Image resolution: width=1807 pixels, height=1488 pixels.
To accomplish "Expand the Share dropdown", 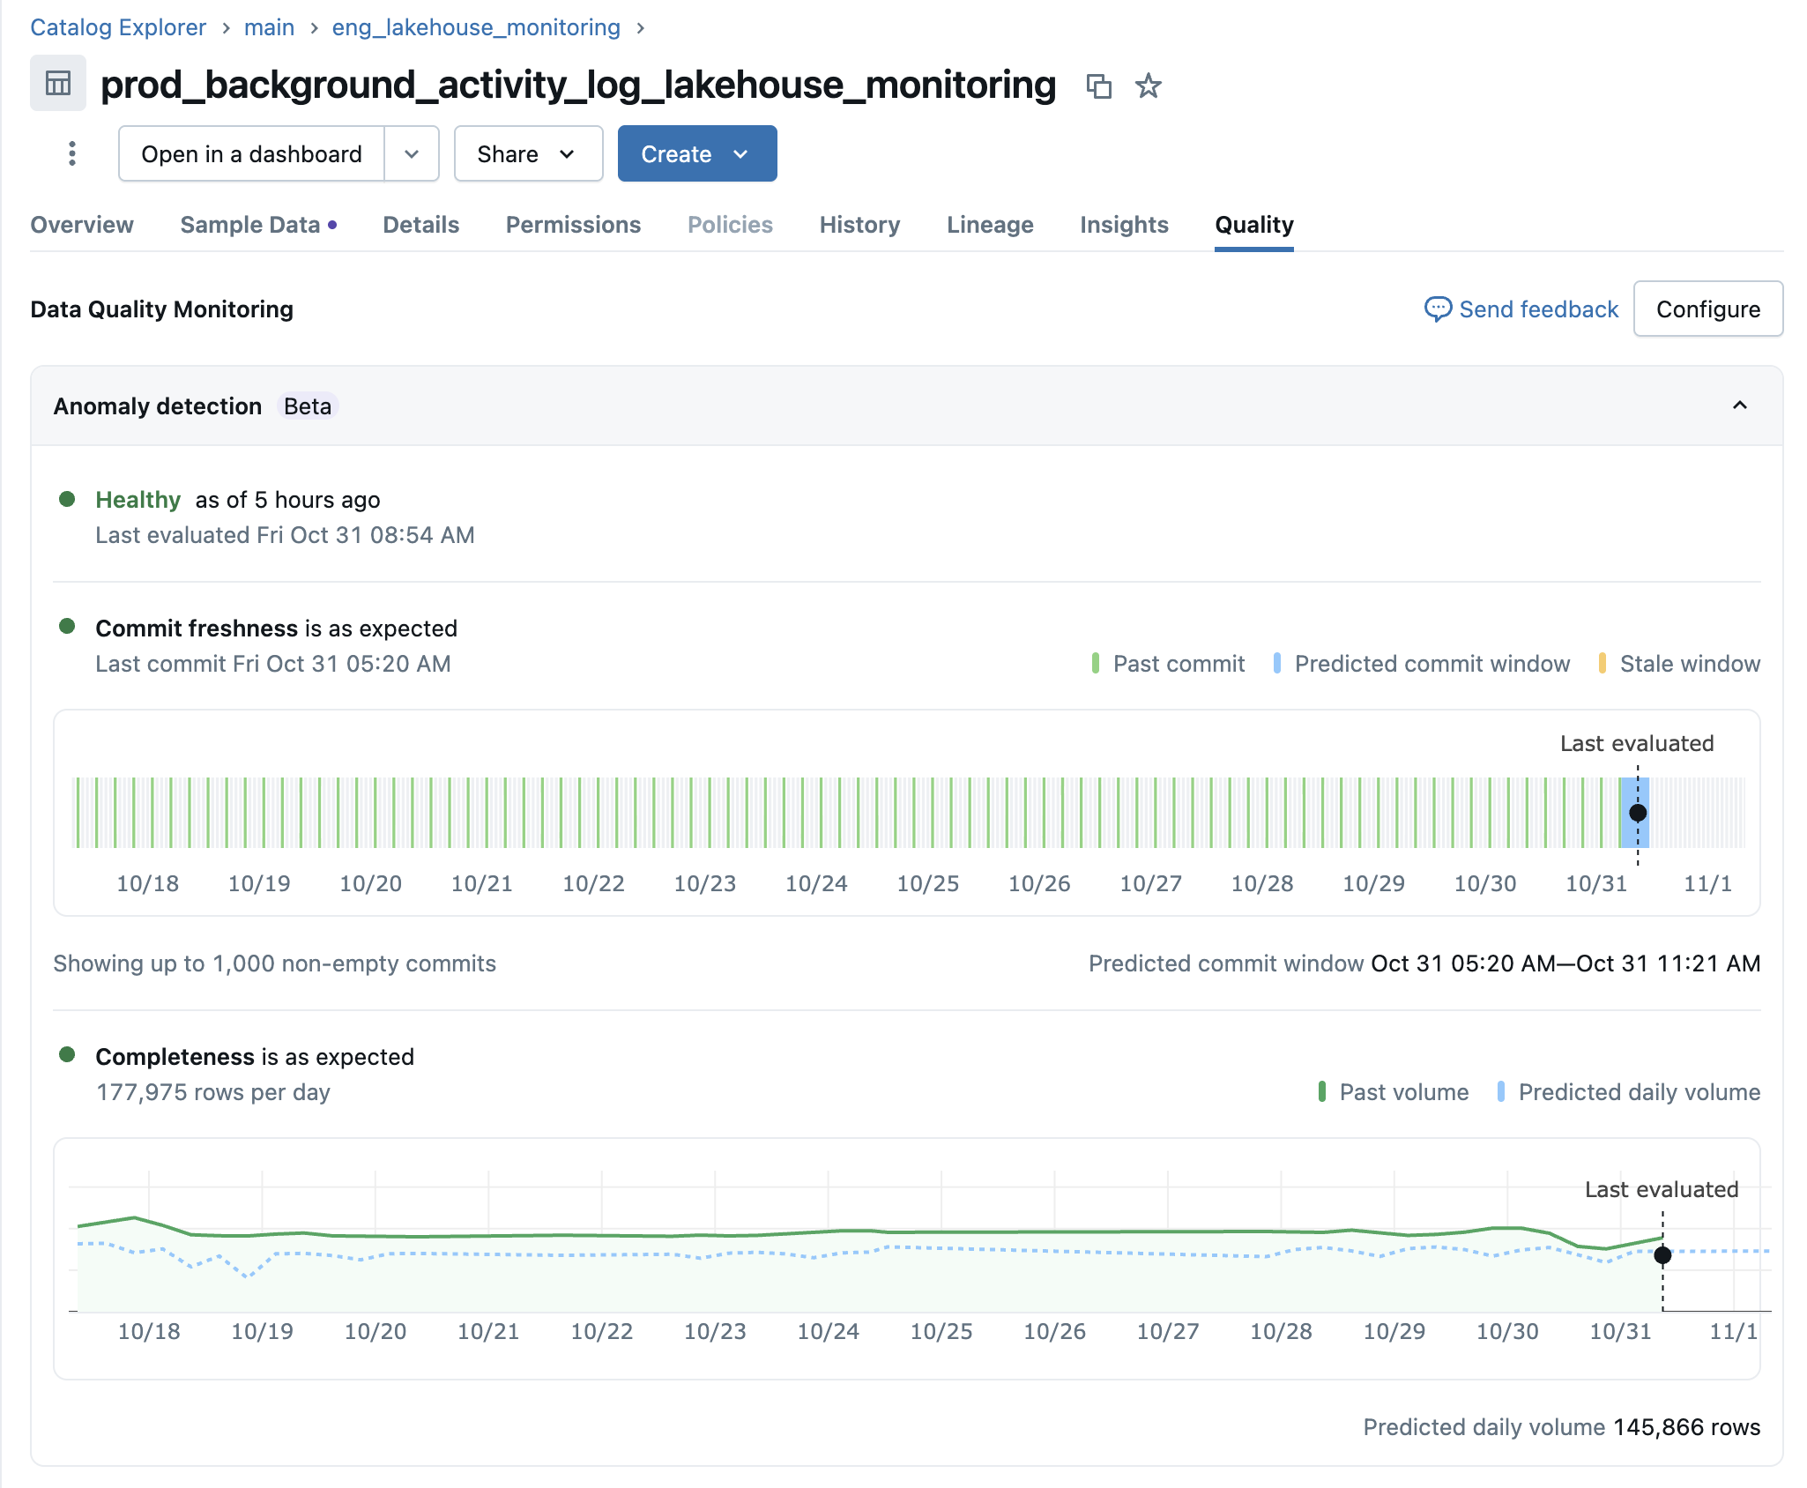I will click(x=528, y=153).
